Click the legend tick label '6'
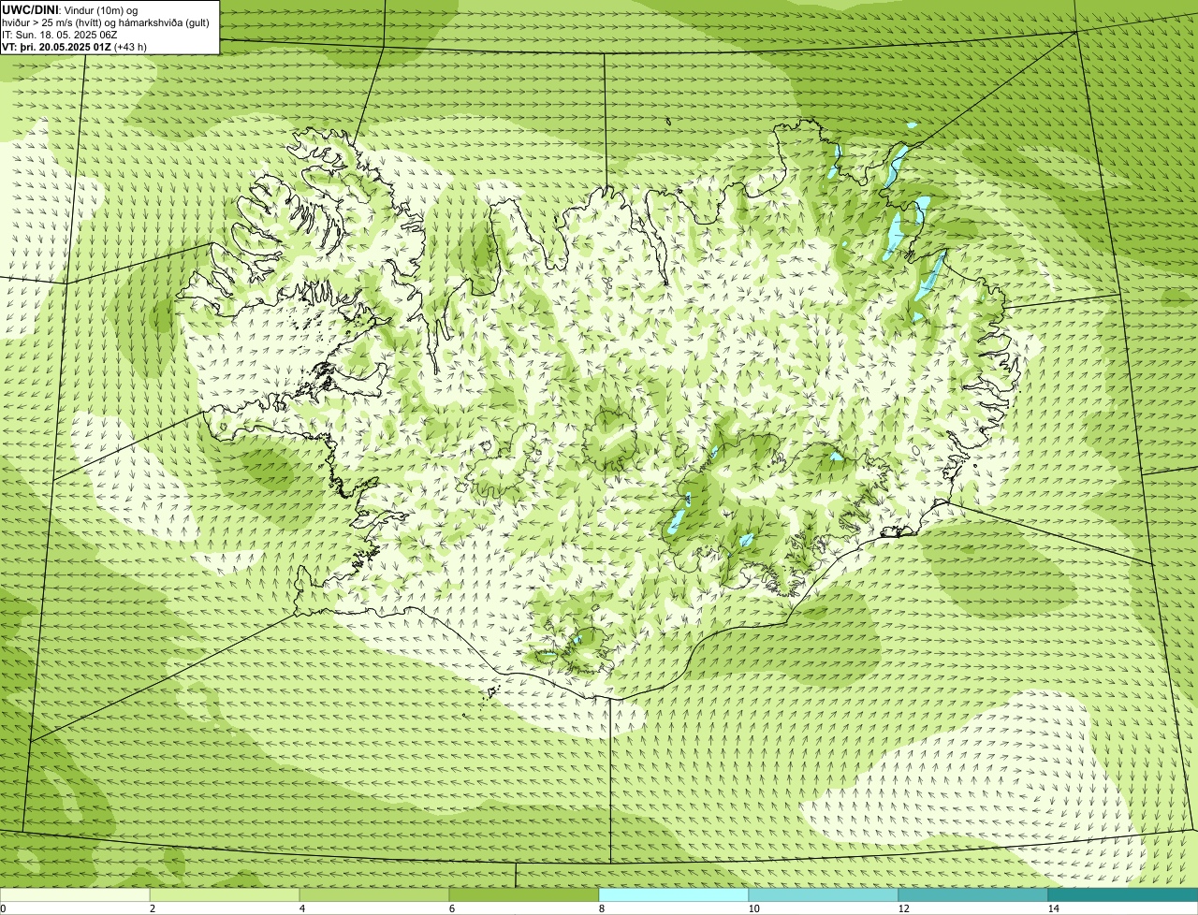The image size is (1198, 915). click(x=452, y=908)
